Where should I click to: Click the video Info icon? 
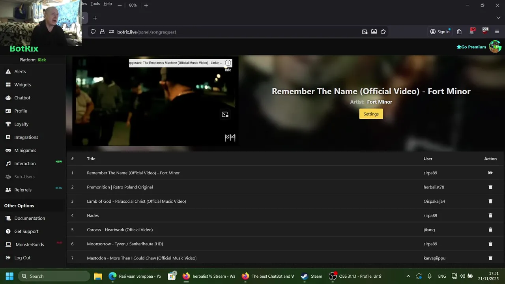pyautogui.click(x=228, y=63)
